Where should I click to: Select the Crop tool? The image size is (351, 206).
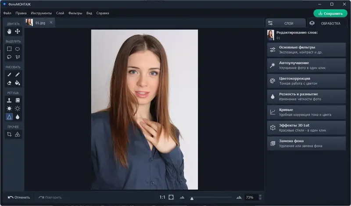tap(9, 134)
